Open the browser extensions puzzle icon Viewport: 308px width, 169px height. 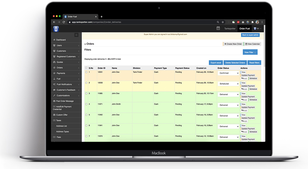tap(252, 22)
